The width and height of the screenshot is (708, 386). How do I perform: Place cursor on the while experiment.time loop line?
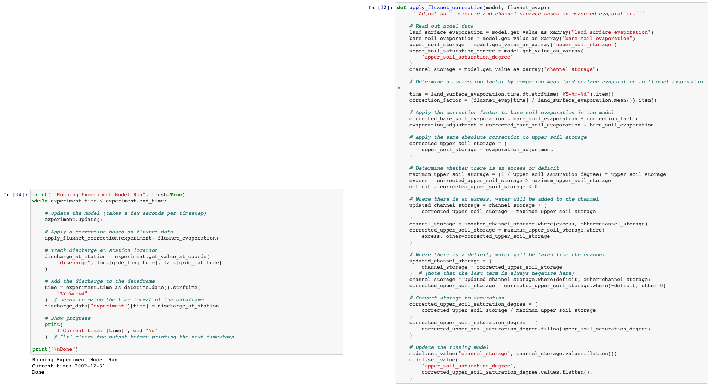[x=99, y=201]
